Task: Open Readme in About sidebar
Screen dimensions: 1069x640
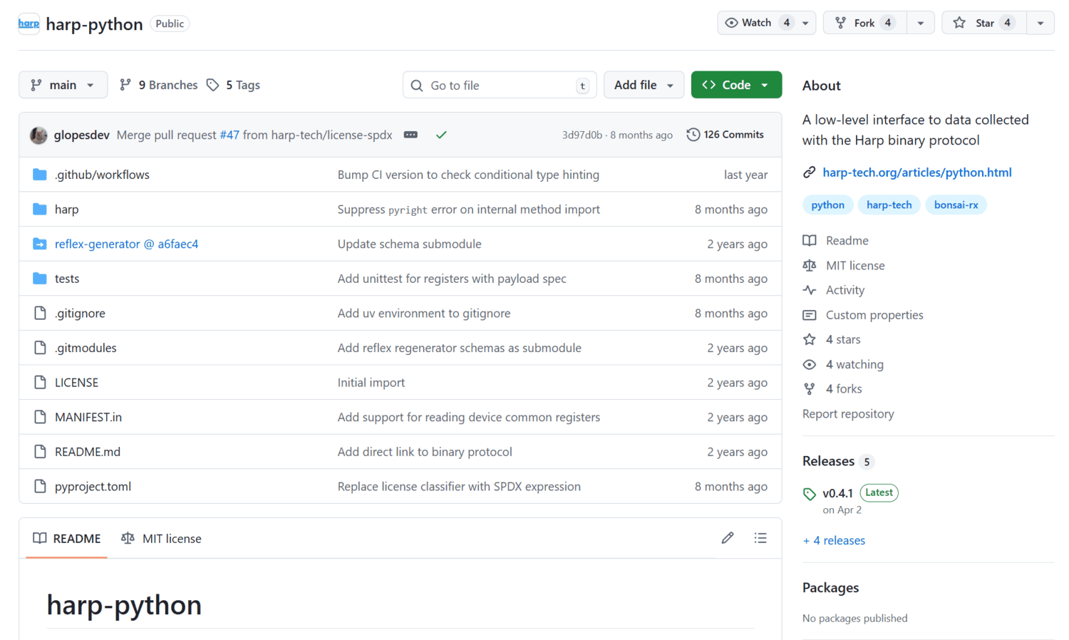Action: pos(836,241)
